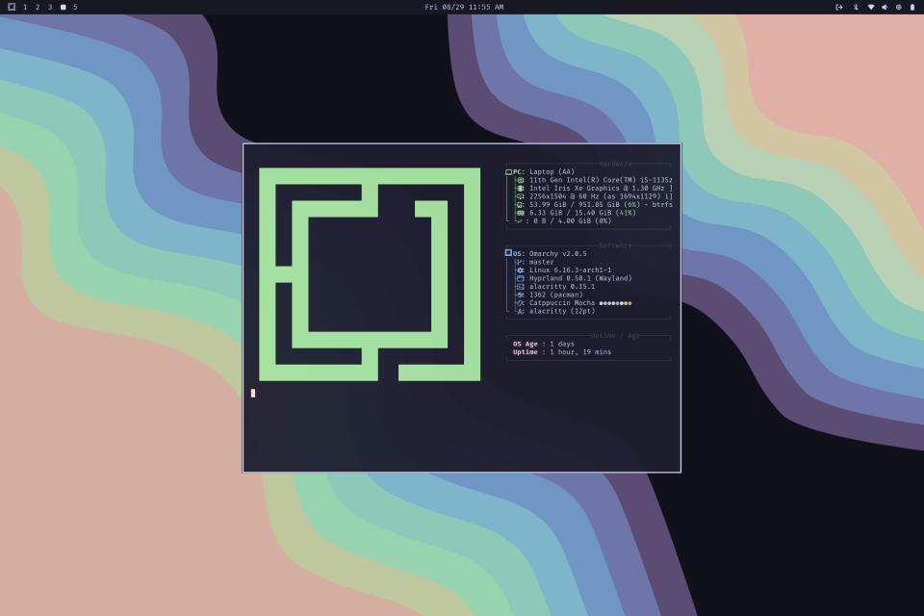Click the date and time clock
This screenshot has height=616, width=924.
coord(464,7)
